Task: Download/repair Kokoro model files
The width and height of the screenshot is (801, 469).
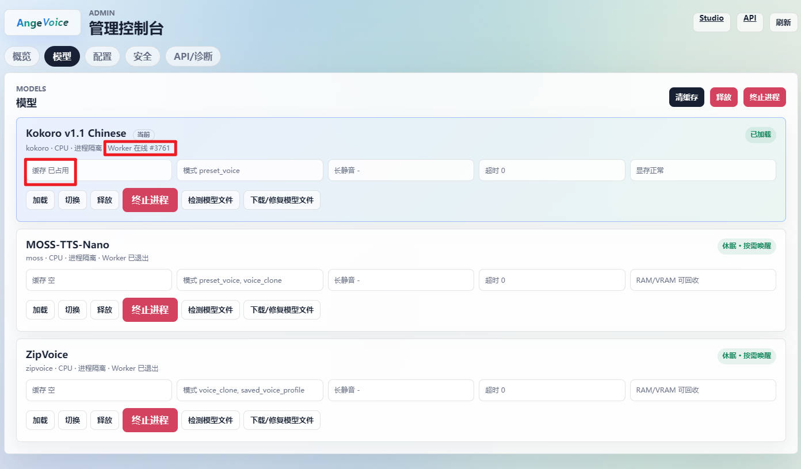Action: click(x=282, y=200)
